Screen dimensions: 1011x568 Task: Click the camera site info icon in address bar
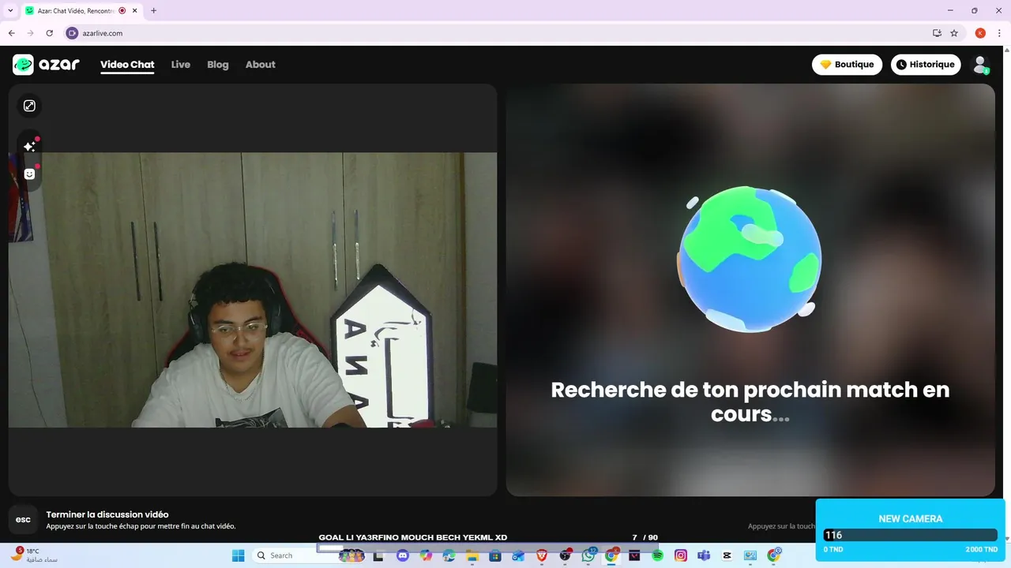point(72,33)
